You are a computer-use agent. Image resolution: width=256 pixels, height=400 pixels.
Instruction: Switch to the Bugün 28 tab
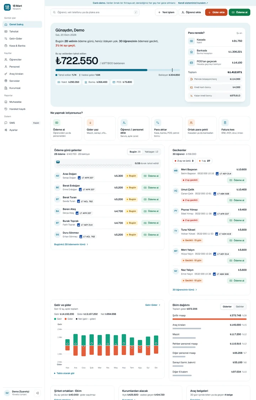click(135, 152)
